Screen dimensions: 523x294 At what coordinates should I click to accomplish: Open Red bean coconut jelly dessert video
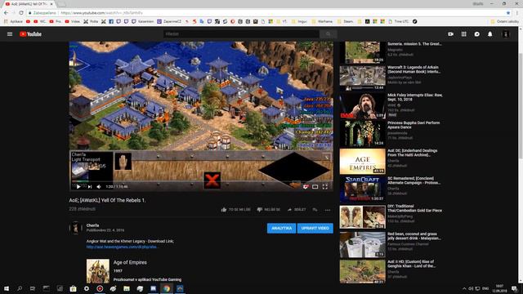tap(414, 236)
